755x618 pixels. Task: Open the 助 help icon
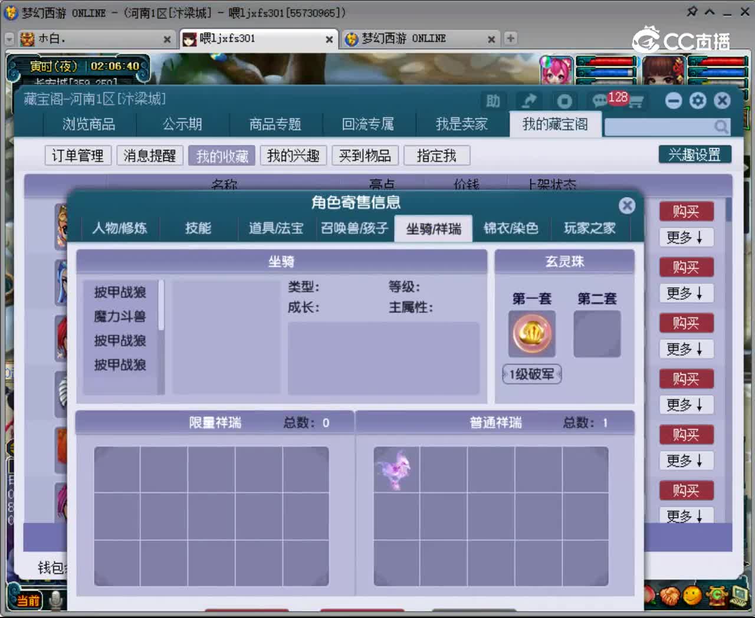pyautogui.click(x=493, y=101)
